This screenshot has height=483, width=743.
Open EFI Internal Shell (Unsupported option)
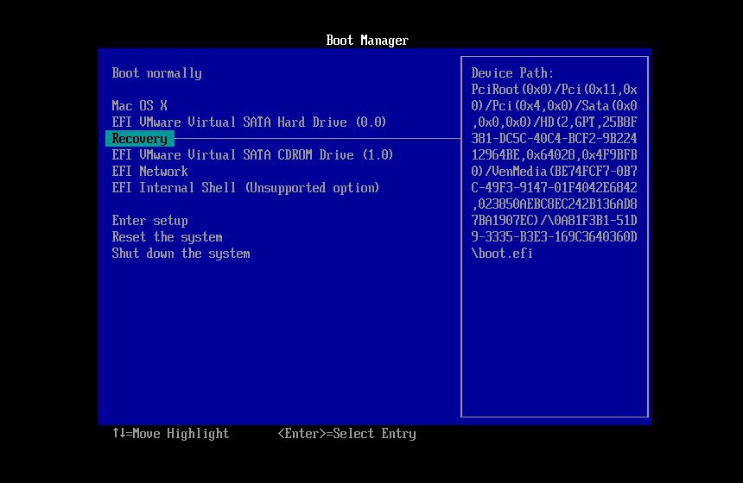pos(245,188)
